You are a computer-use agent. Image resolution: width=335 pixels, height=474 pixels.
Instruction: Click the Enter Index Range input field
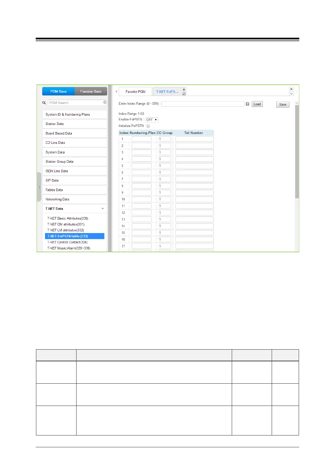point(203,104)
